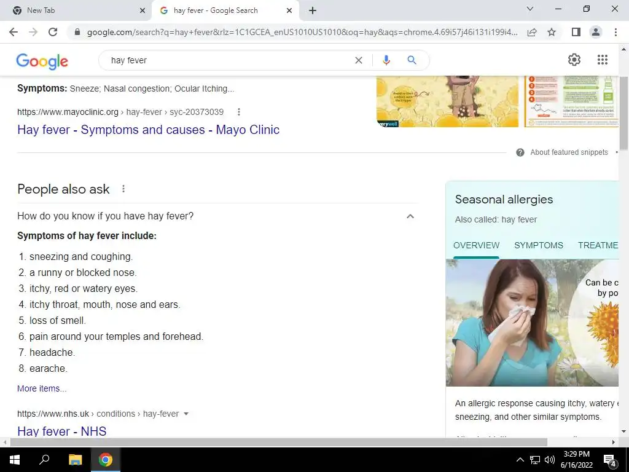The width and height of the screenshot is (629, 472).
Task: Go to Google home via the logo
Action: click(42, 61)
